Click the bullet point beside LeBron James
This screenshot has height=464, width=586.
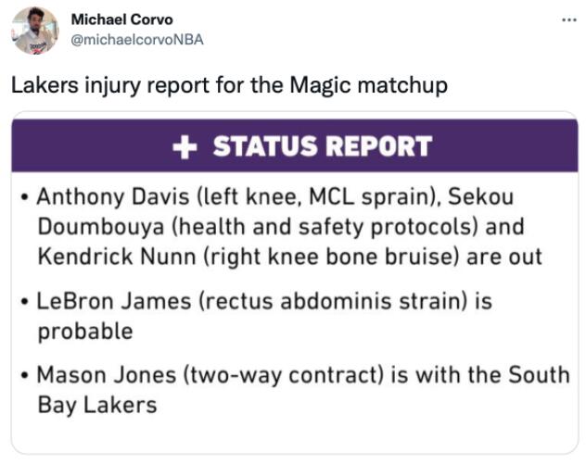25,301
